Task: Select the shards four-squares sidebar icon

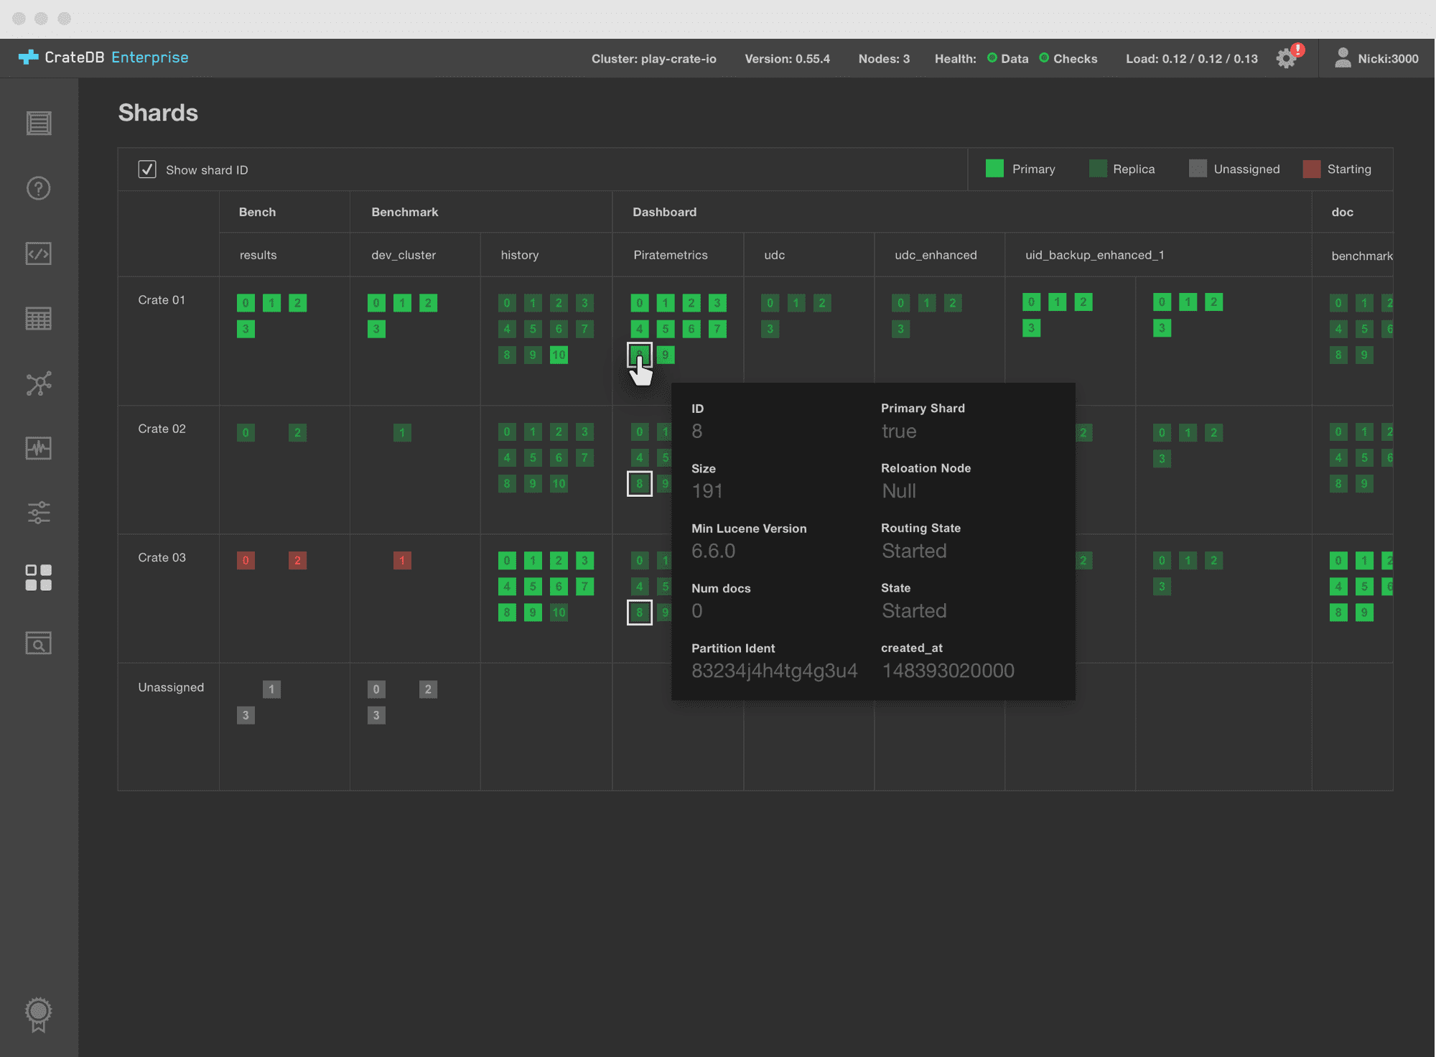Action: pyautogui.click(x=39, y=578)
